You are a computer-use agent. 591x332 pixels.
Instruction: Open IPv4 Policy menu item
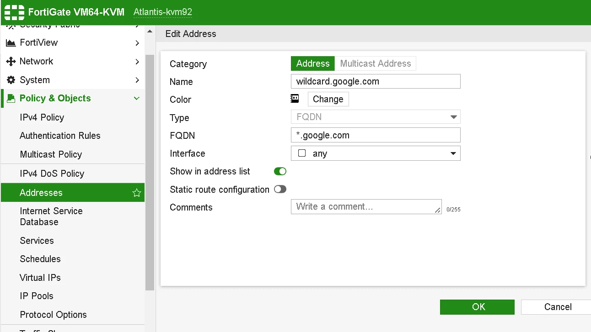(x=42, y=117)
